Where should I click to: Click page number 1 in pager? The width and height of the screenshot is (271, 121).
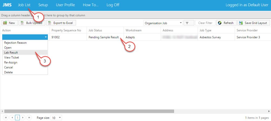[x=17, y=118]
